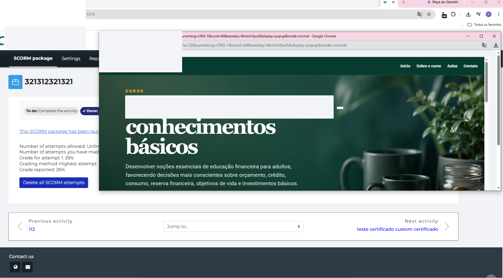Maximize the SCORM popup Chrome window

pyautogui.click(x=481, y=36)
